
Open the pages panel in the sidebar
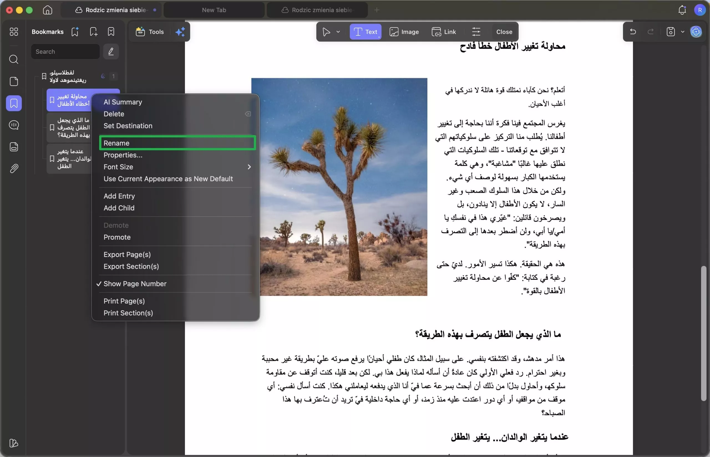click(x=14, y=81)
